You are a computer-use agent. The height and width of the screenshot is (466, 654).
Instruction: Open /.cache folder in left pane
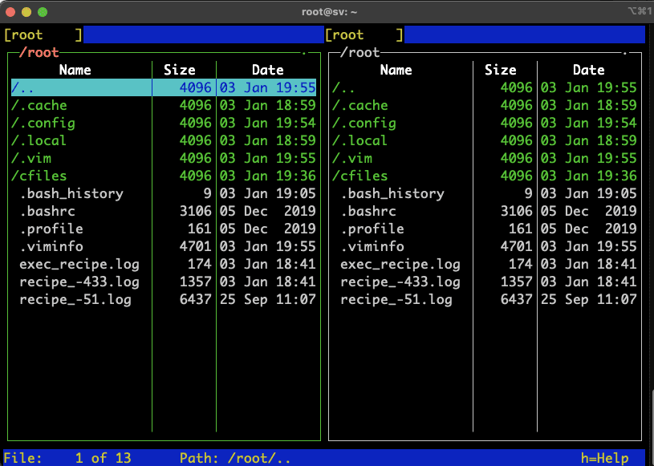coord(164,105)
